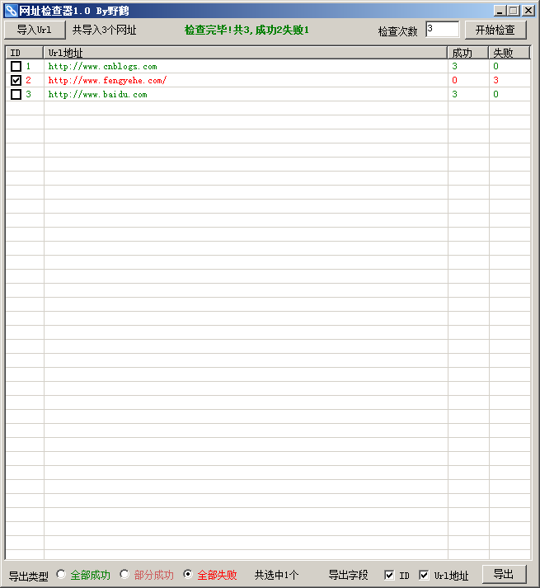Image resolution: width=540 pixels, height=588 pixels.
Task: Click the ID column header
Action: [x=25, y=53]
